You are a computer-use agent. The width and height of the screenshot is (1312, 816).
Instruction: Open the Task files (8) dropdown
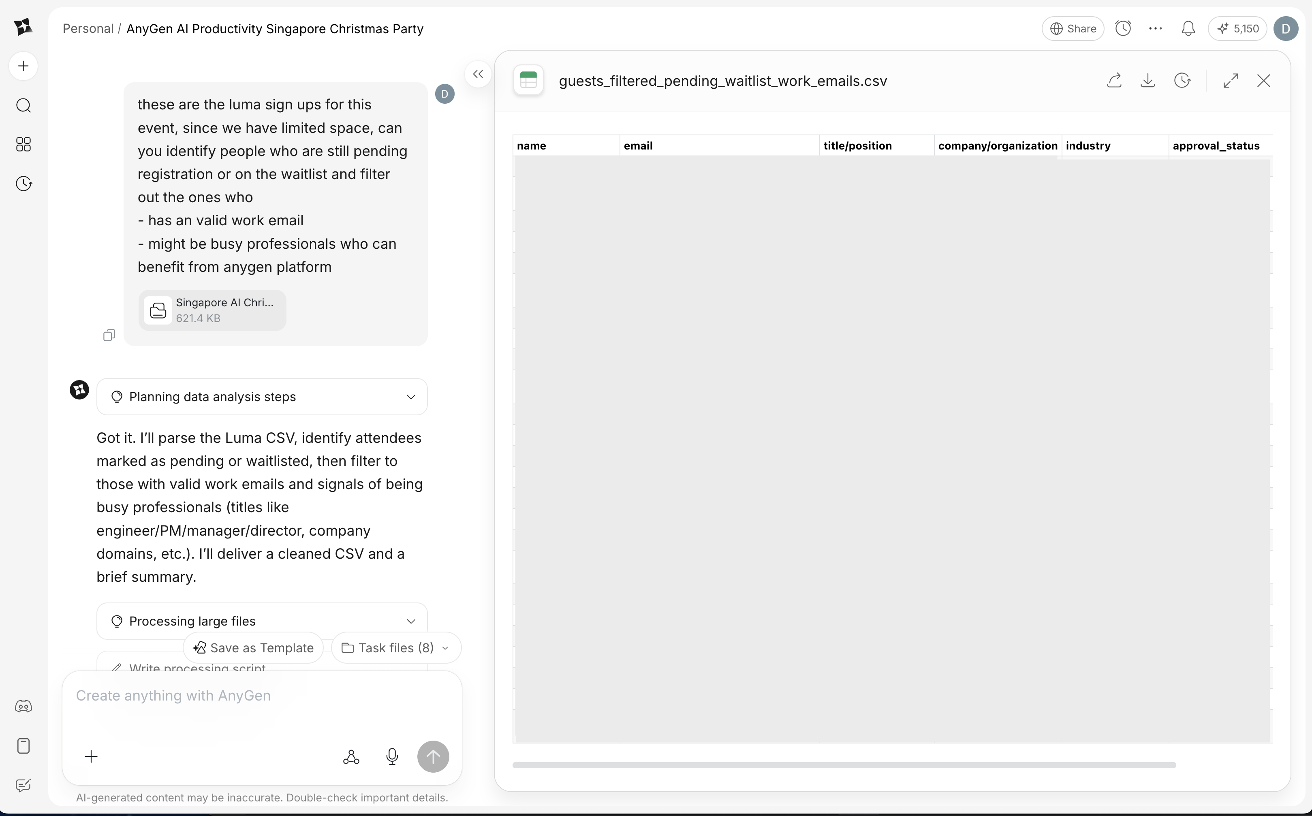point(395,647)
